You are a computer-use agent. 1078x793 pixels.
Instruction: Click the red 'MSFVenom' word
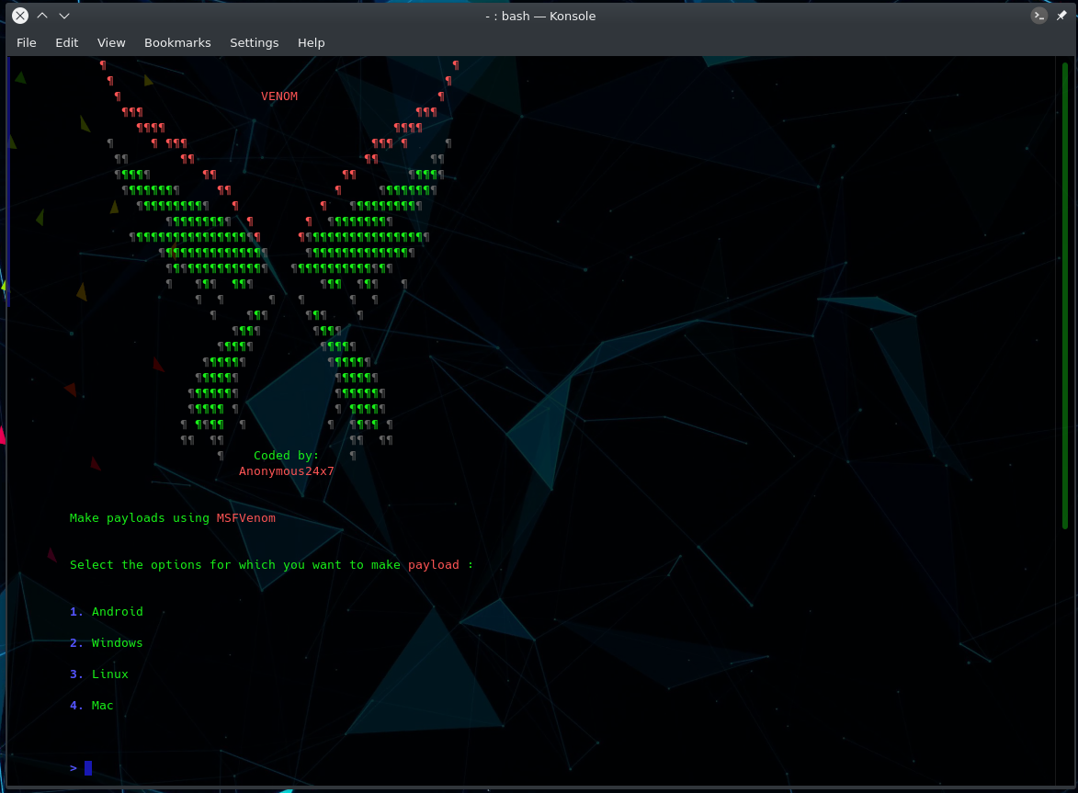pos(246,517)
